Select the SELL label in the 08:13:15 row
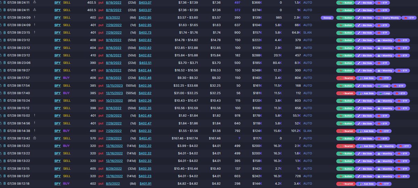Image resolution: width=418 pixels, height=188 pixels. [x=67, y=169]
